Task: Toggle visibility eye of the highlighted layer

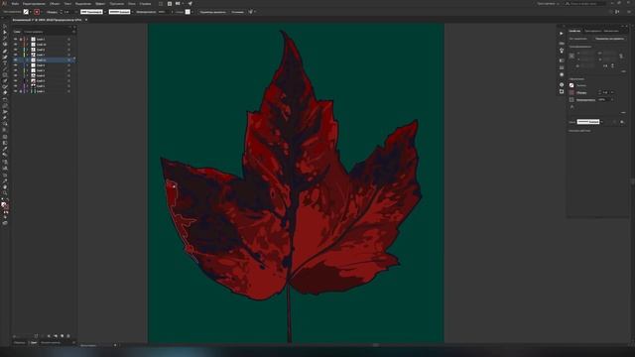Action: [x=16, y=59]
